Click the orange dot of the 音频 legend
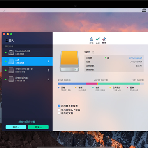The width and height of the screenshot is (148, 148). pos(76,88)
